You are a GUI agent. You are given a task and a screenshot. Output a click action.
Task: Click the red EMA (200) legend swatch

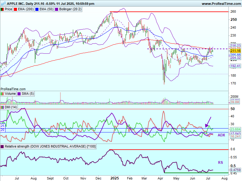[x=16, y=9]
